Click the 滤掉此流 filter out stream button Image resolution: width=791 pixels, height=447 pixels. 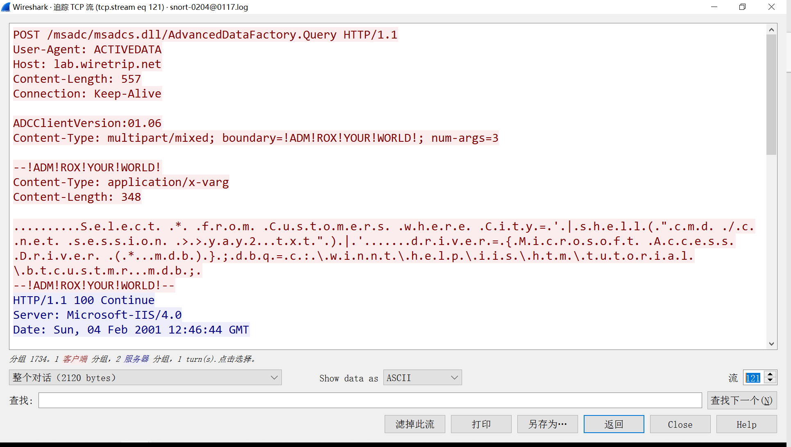pos(415,424)
